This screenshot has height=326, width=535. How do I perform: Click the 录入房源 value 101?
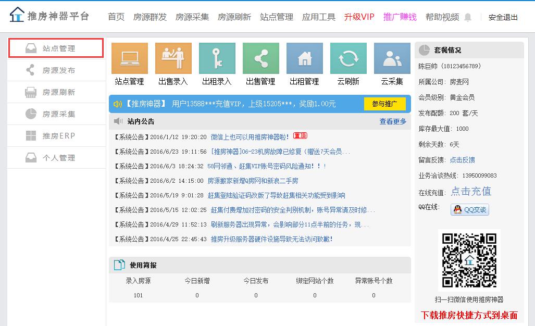click(138, 295)
